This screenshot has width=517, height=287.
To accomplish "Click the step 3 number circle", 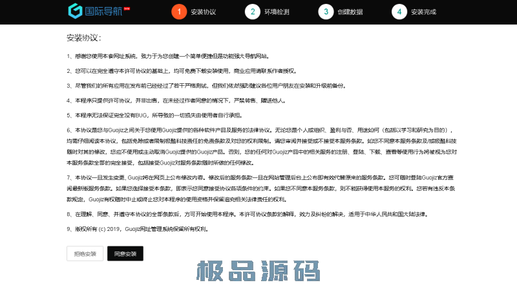I will point(325,12).
